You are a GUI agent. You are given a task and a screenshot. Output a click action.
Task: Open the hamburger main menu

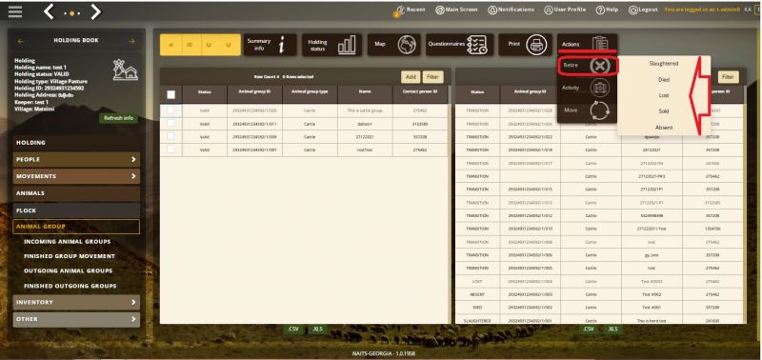[x=15, y=11]
